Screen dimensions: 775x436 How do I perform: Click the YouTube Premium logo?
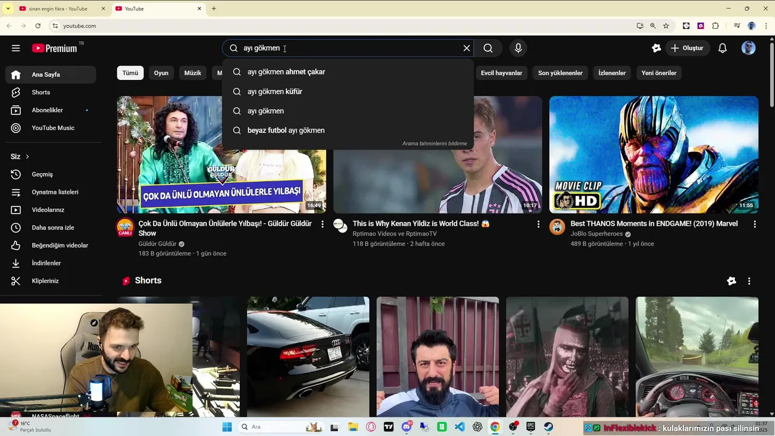(x=54, y=48)
